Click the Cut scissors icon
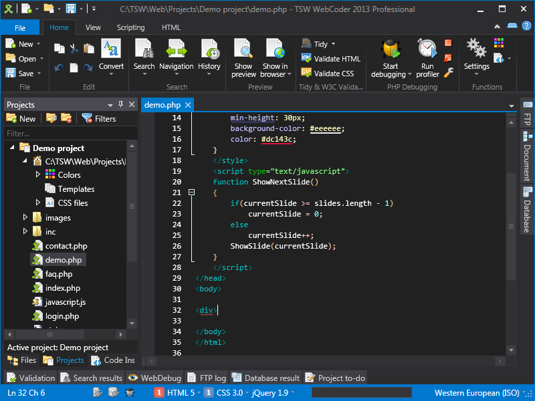 pos(74,48)
